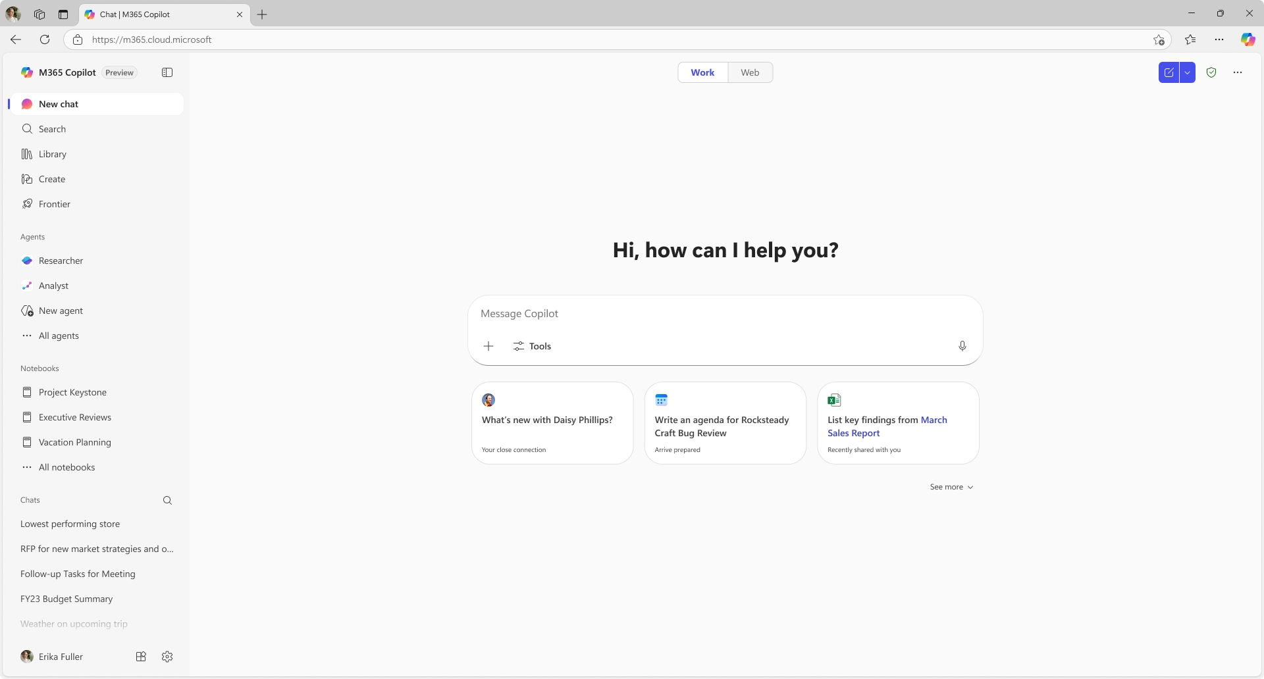Image resolution: width=1264 pixels, height=679 pixels.
Task: Open the Analyst agent
Action: click(x=53, y=286)
